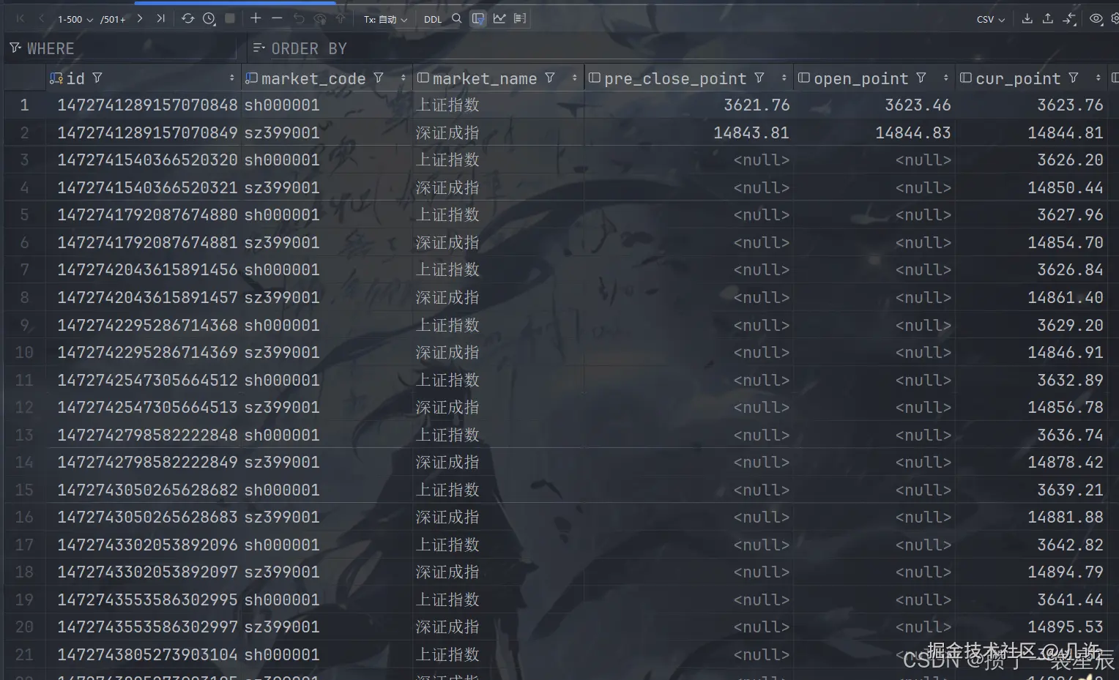This screenshot has height=680, width=1119.
Task: Toggle sort arrows on market_code column
Action: 404,78
